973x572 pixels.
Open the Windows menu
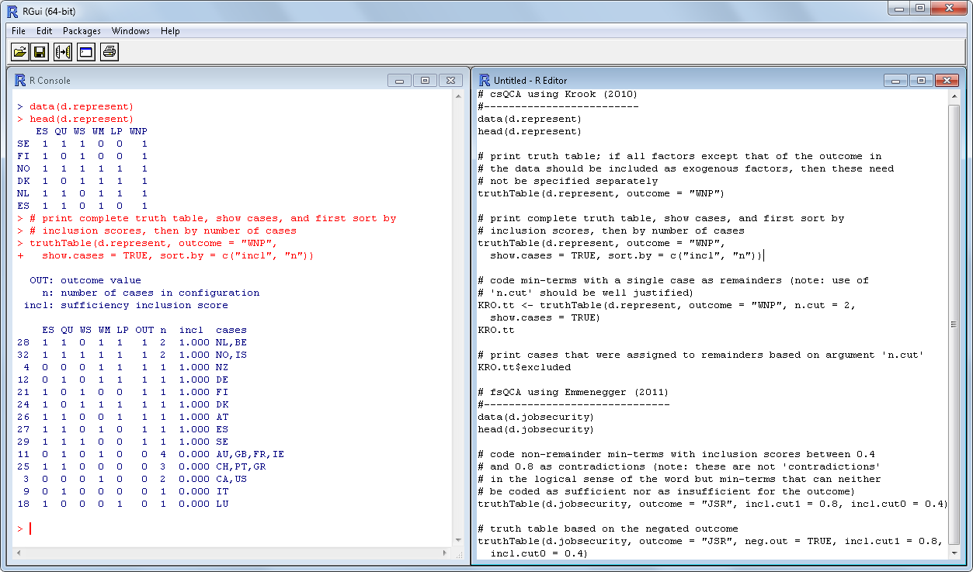pyautogui.click(x=130, y=31)
